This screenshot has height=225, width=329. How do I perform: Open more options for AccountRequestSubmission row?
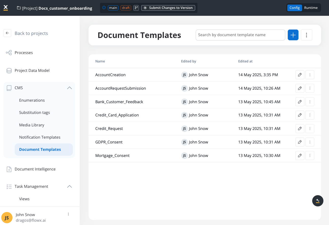click(x=310, y=88)
